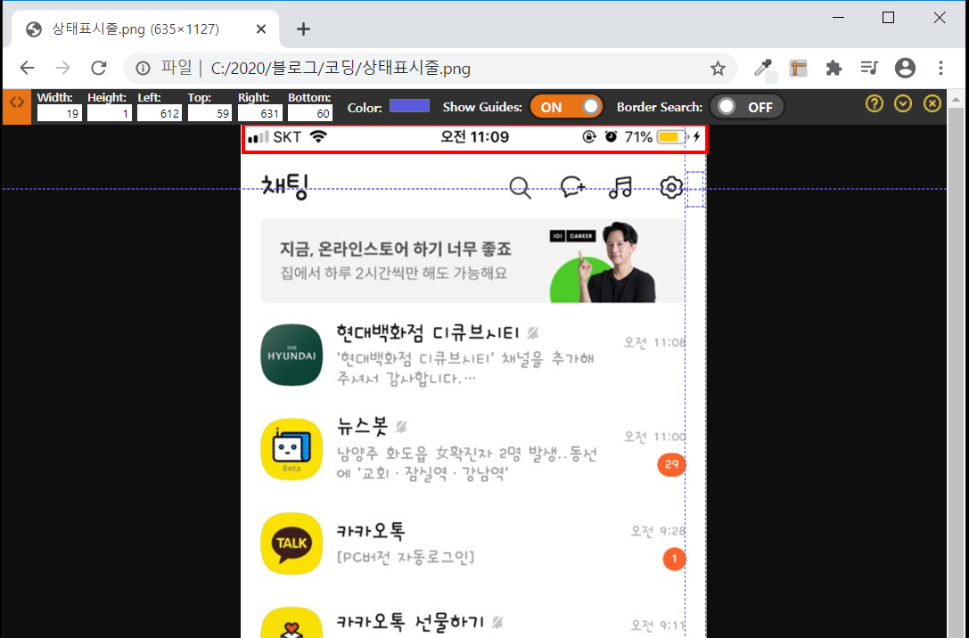The height and width of the screenshot is (638, 969).
Task: Edit the Height field value
Action: 110,114
